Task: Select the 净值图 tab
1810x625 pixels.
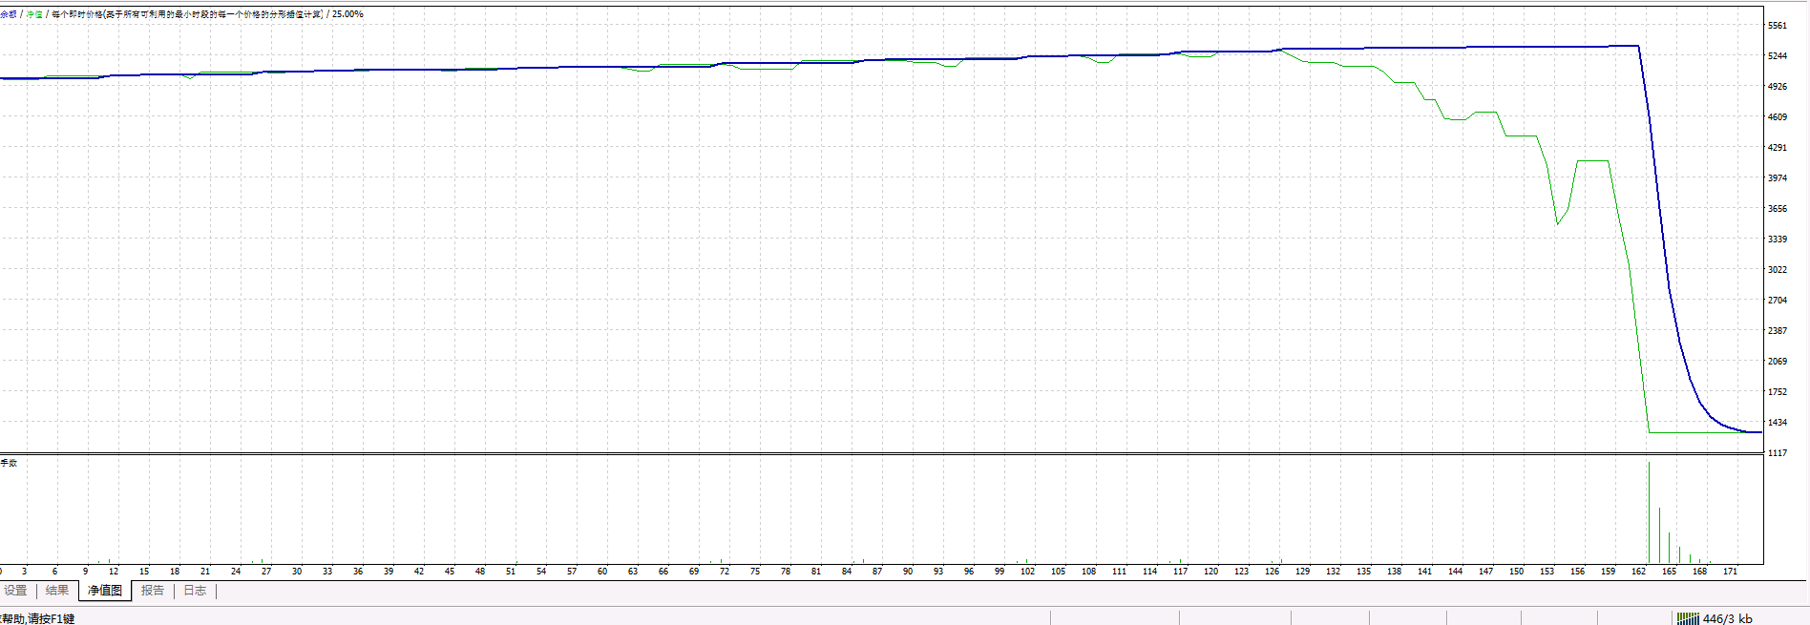Action: tap(105, 591)
